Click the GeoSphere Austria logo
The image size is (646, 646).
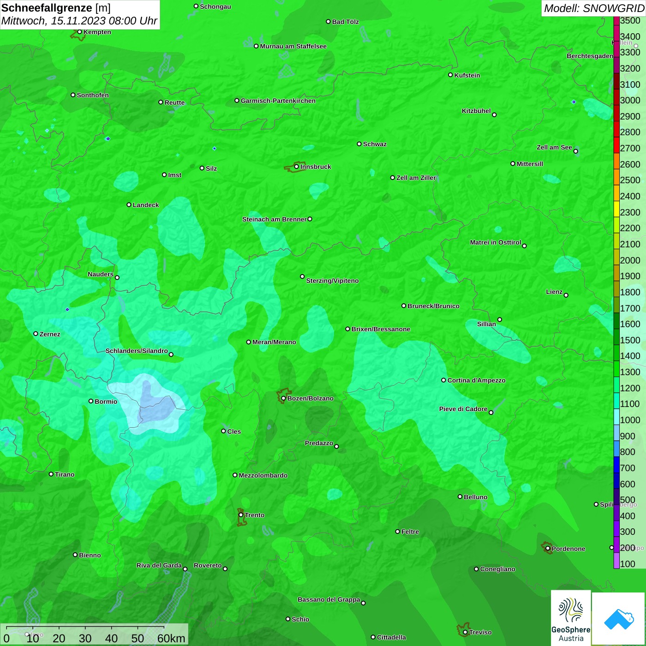coord(571,617)
